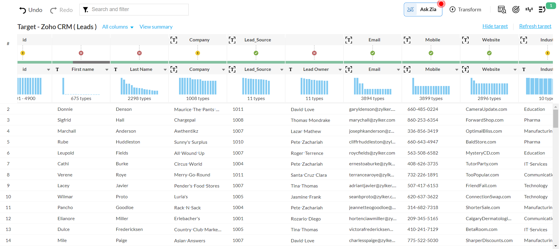Select the cell 'Donnie' in First name
Screen dimensions: 559x249
click(65, 109)
